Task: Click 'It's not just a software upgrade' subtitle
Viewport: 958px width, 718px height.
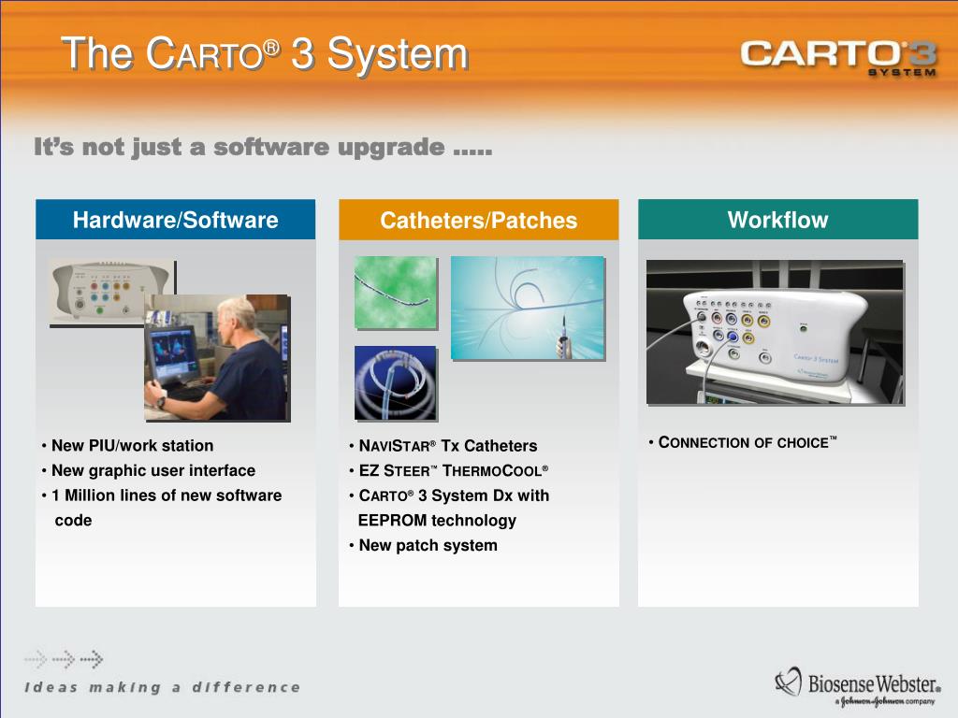Action: pos(263,147)
